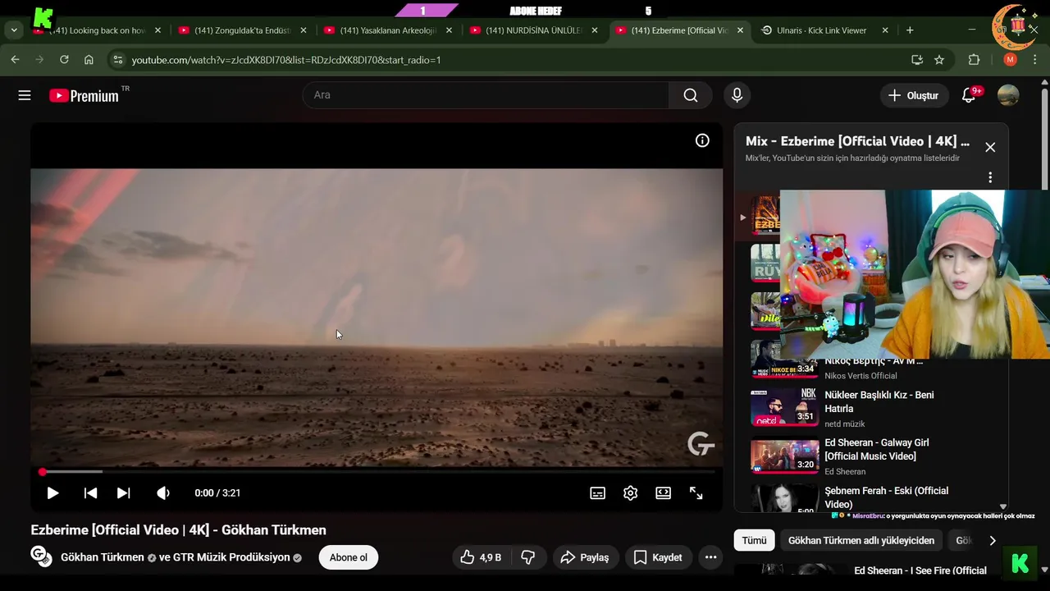Open tab search dropdown arrow
Screen dimensions: 1050x591
14,30
